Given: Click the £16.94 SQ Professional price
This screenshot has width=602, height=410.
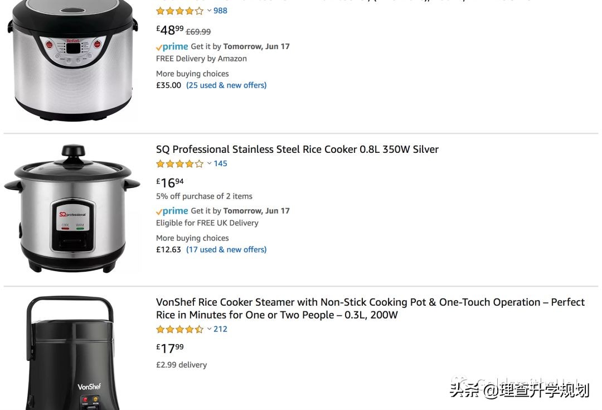Looking at the screenshot, I should 170,183.
